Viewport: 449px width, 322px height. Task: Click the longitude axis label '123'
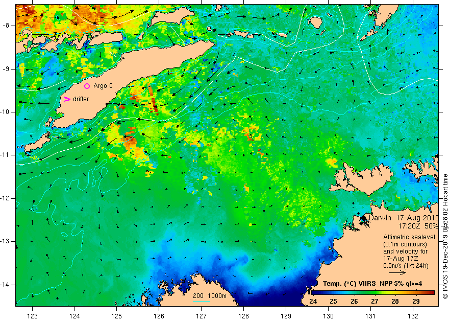click(32, 316)
